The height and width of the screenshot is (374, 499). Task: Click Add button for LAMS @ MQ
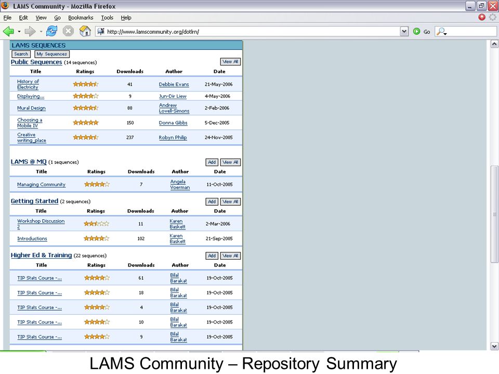[x=212, y=162]
